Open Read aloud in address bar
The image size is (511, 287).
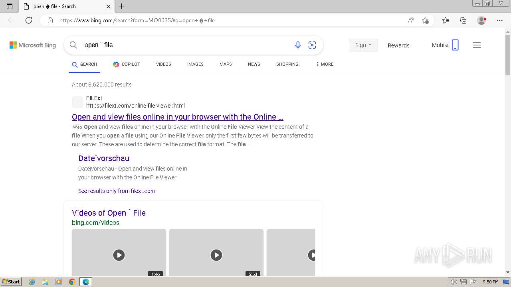411,20
